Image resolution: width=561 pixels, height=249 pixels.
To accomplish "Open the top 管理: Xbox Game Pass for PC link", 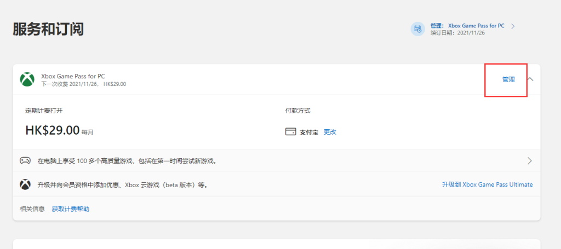I will (467, 26).
